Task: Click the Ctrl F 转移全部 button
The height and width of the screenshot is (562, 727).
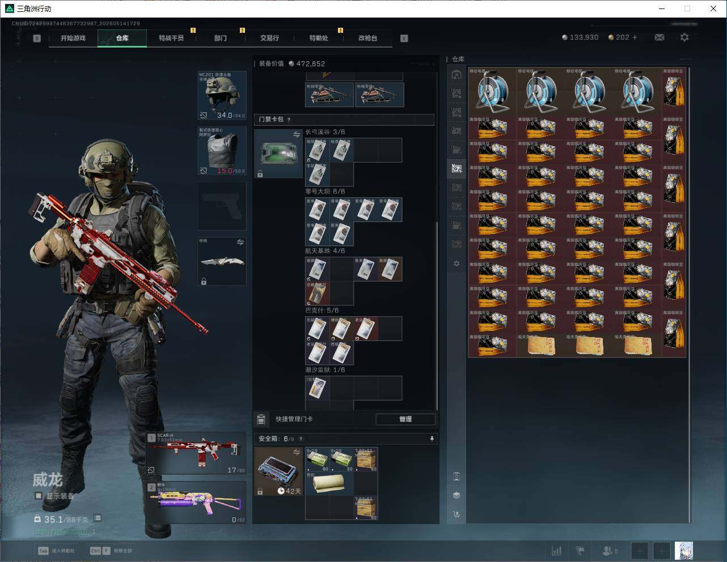Action: (x=111, y=551)
